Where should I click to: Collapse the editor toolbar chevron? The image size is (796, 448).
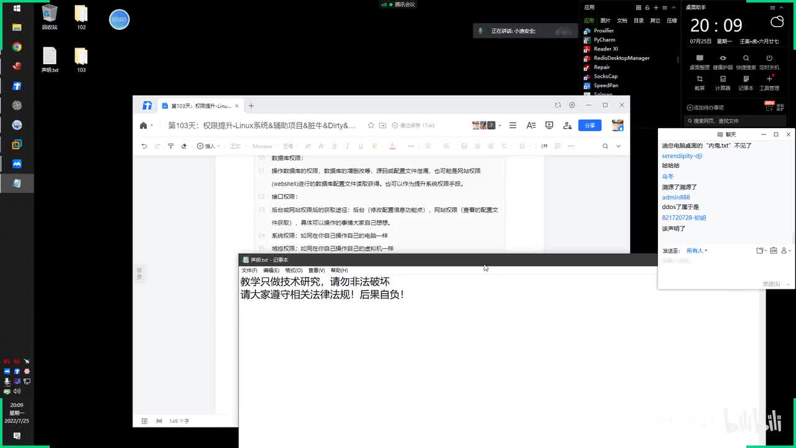[x=618, y=146]
